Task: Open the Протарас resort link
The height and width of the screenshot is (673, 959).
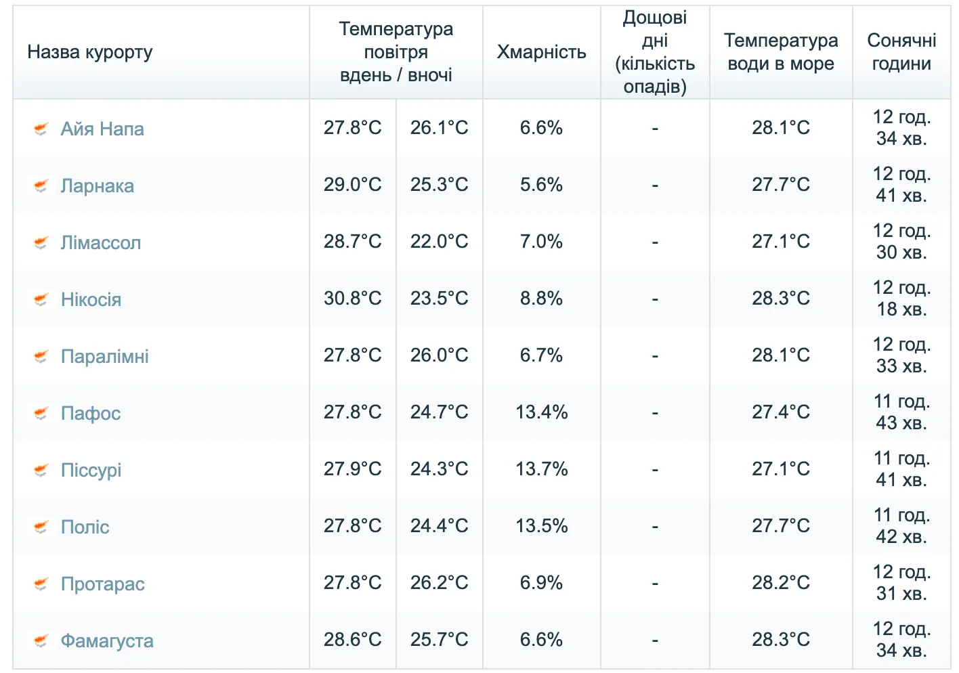Action: pyautogui.click(x=103, y=584)
